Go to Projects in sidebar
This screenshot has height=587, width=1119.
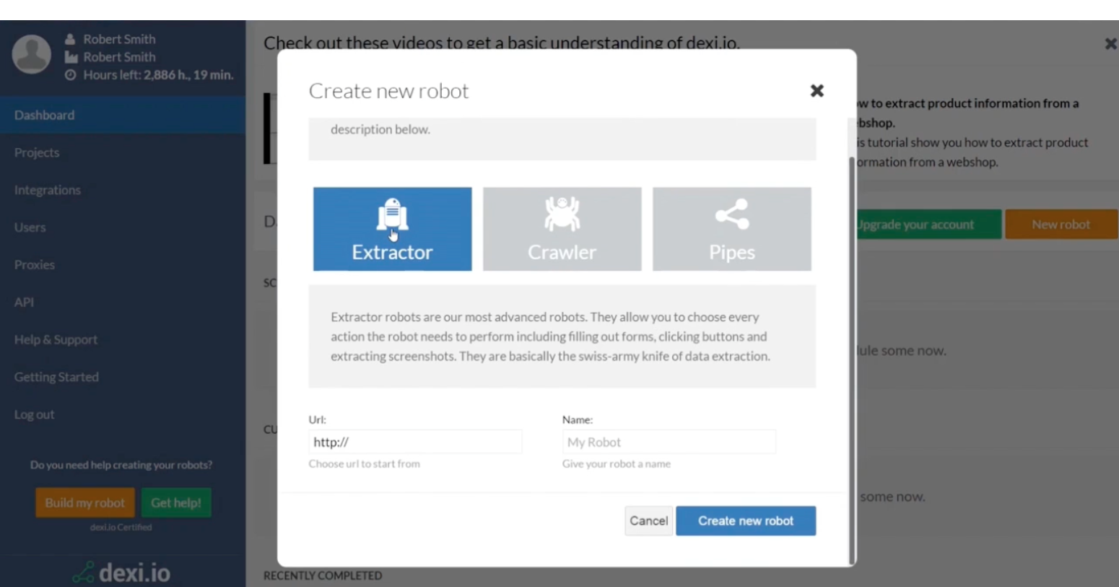pyautogui.click(x=37, y=153)
